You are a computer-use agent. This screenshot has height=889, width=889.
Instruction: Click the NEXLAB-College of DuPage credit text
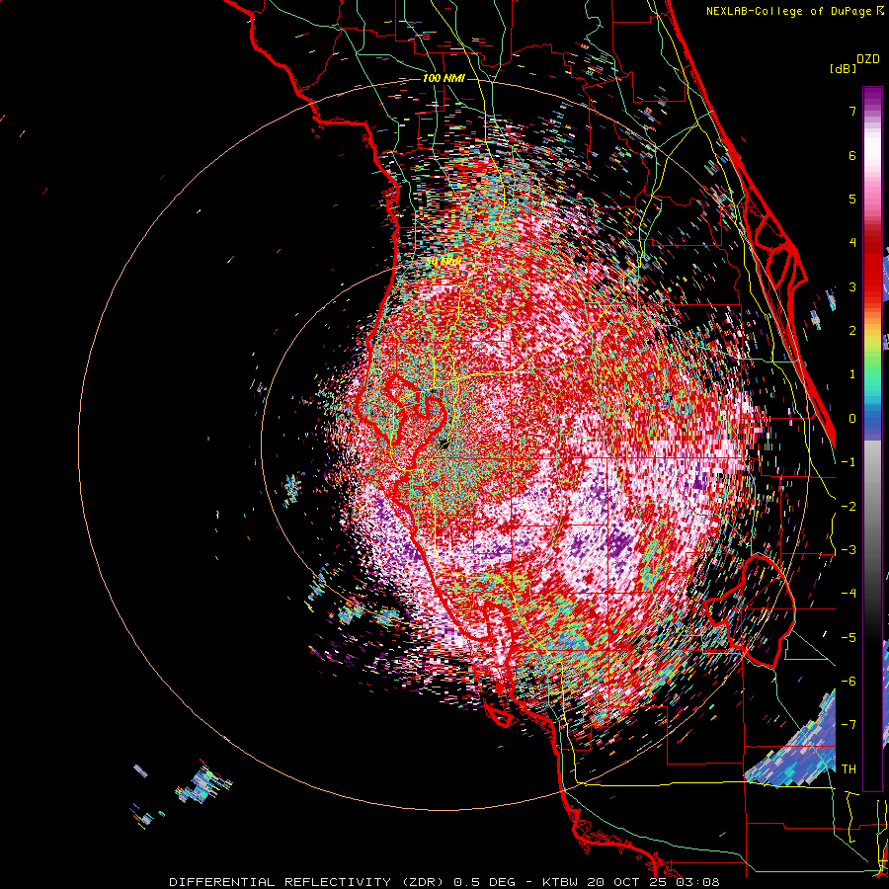(x=795, y=11)
